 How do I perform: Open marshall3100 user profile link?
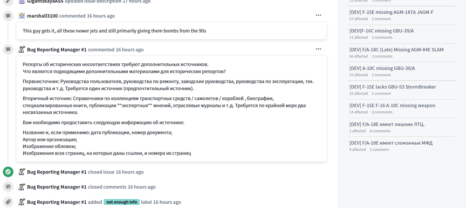pyautogui.click(x=42, y=16)
